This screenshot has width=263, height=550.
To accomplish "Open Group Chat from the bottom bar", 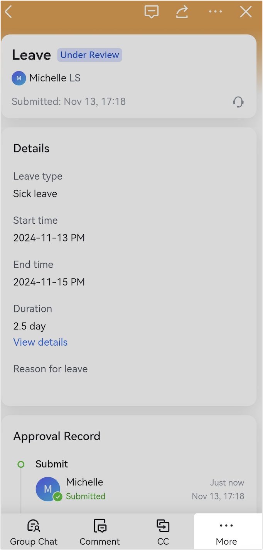I will pos(34,531).
